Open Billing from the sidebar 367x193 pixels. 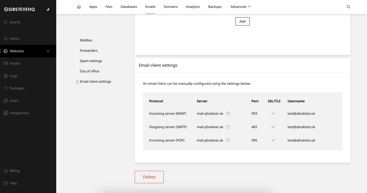click(x=14, y=171)
